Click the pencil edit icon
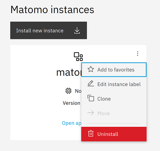The image size is (160, 151). point(90,83)
